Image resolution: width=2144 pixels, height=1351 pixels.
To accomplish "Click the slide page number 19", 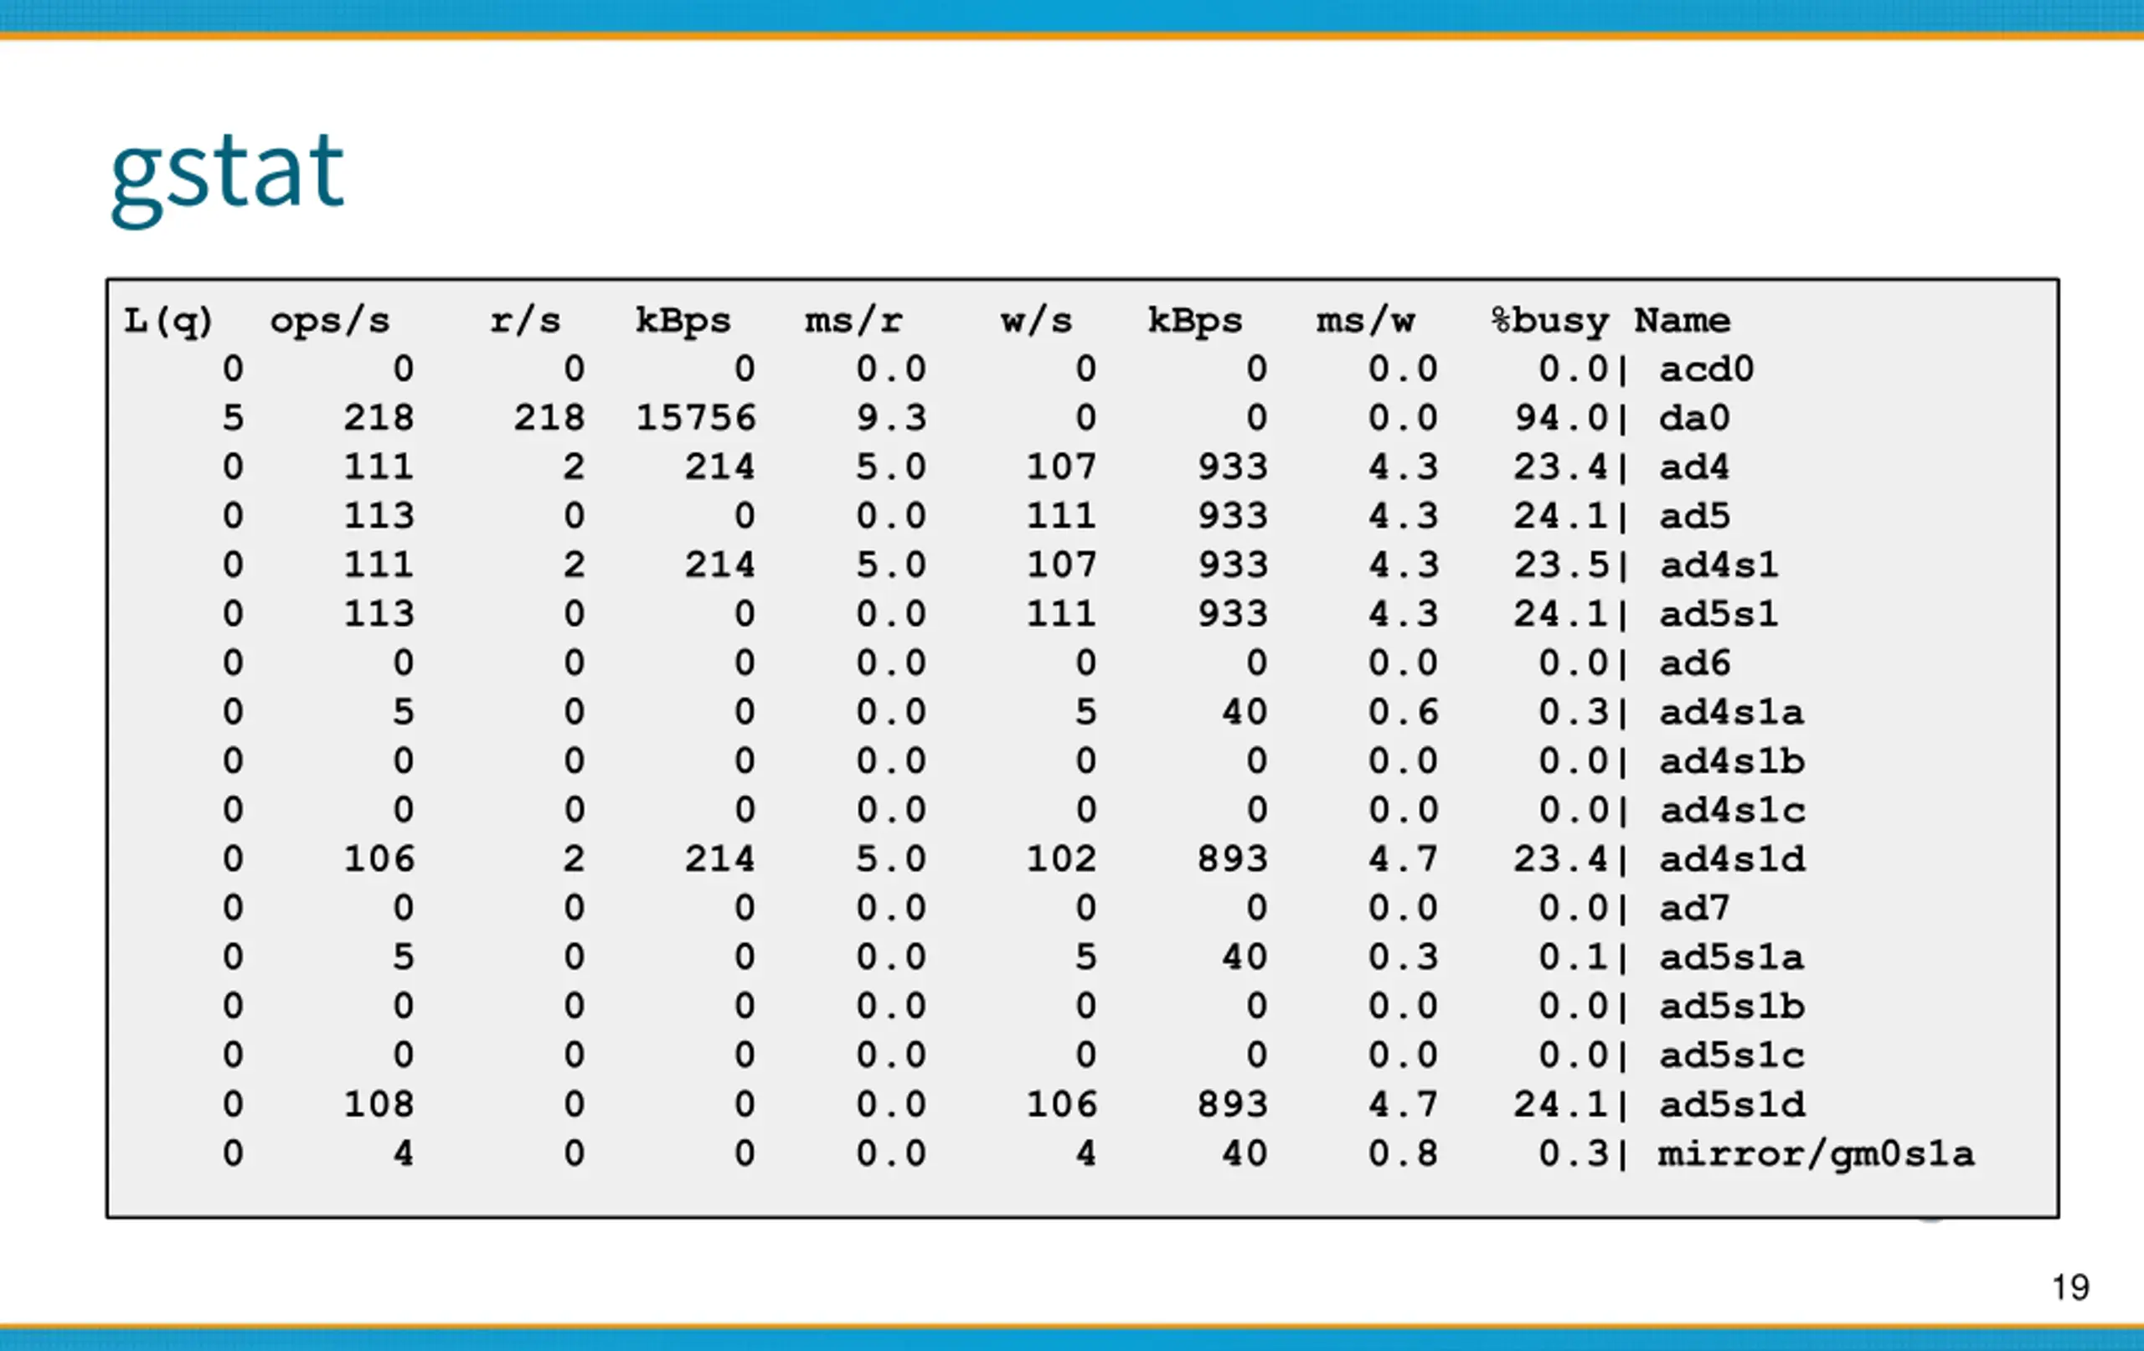I will (2070, 1288).
